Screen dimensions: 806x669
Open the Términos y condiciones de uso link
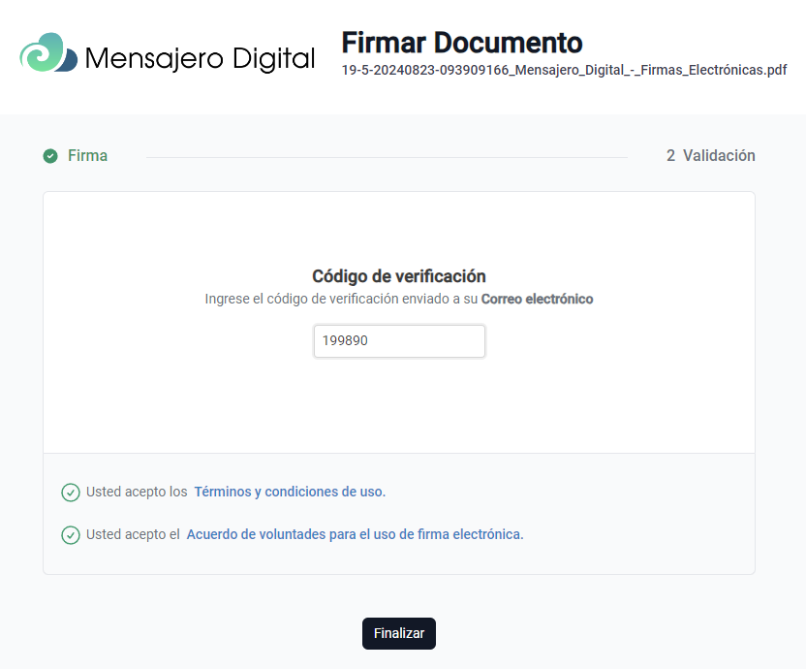(x=290, y=492)
